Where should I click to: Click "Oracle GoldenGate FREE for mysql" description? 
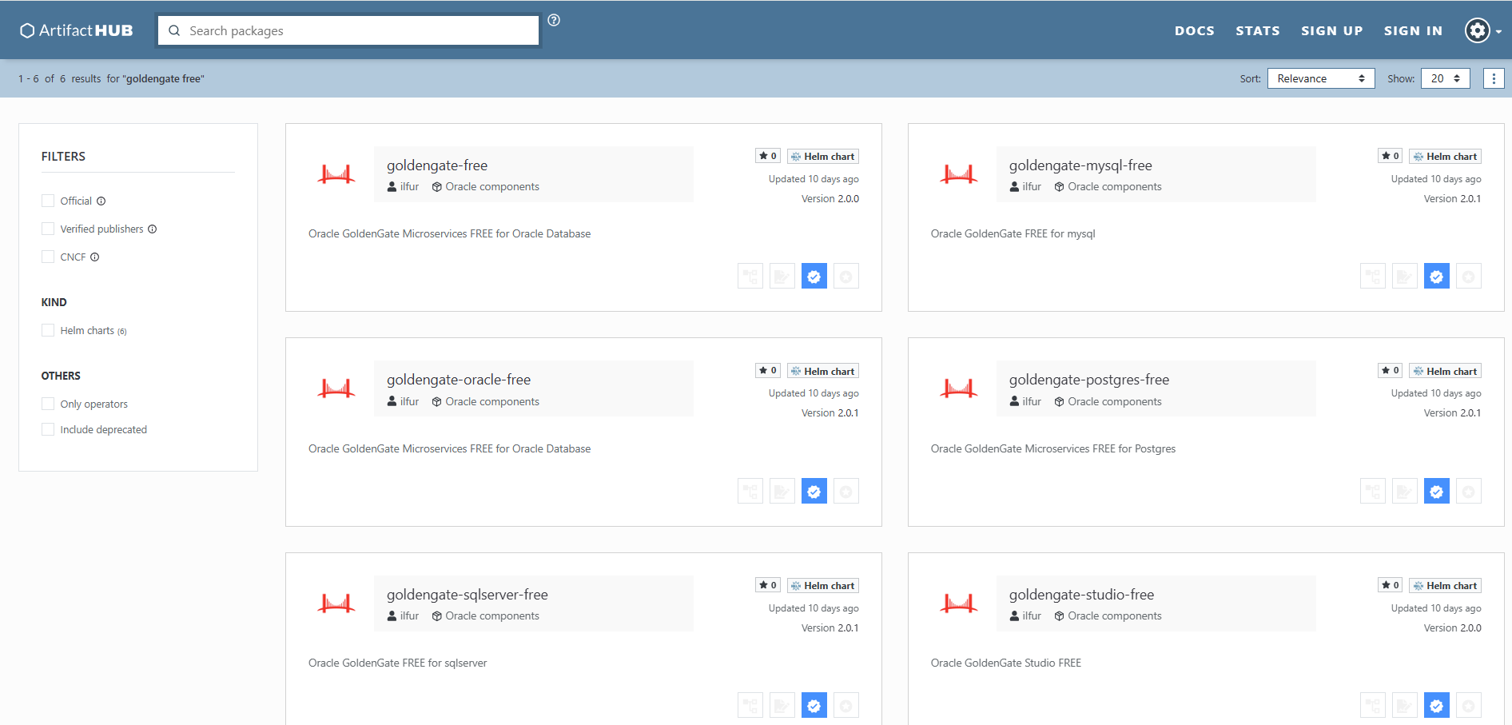(1013, 234)
